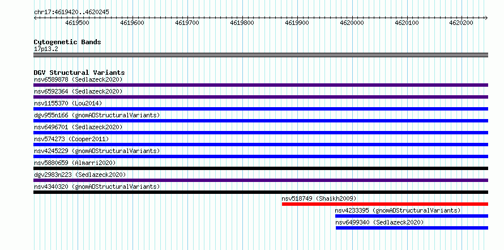
Task: Select the dgv955n166 blue variant bar
Action: pos(260,121)
